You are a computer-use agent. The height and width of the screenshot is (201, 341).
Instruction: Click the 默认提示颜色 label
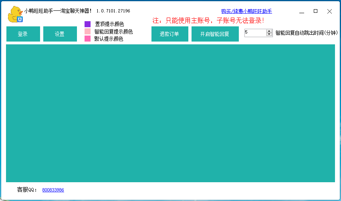click(x=109, y=39)
